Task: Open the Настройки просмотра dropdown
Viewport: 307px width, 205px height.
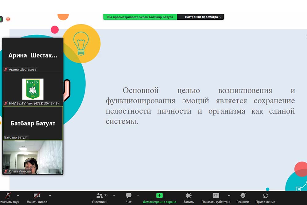Action: pos(203,17)
